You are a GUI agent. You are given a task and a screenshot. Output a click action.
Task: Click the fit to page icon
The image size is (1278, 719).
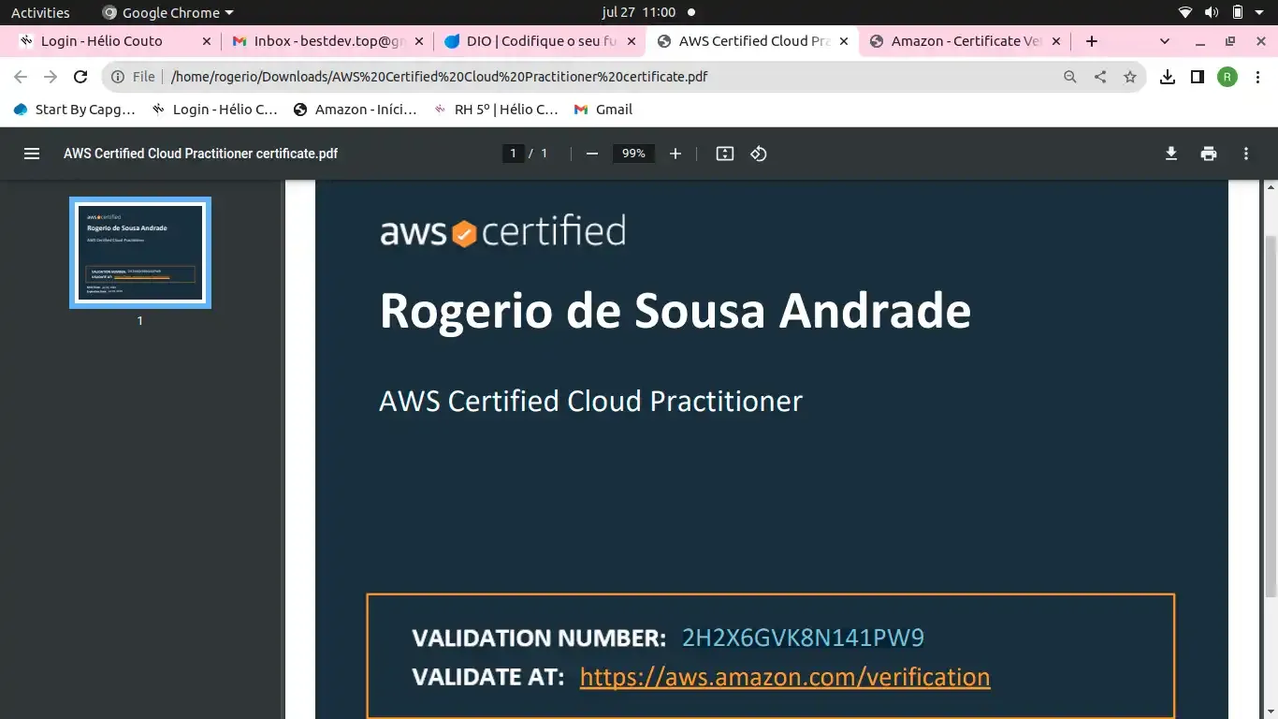pyautogui.click(x=725, y=154)
